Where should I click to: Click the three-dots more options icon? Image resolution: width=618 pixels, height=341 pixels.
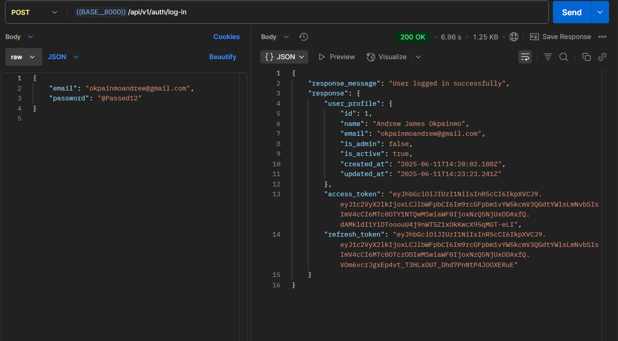click(602, 37)
